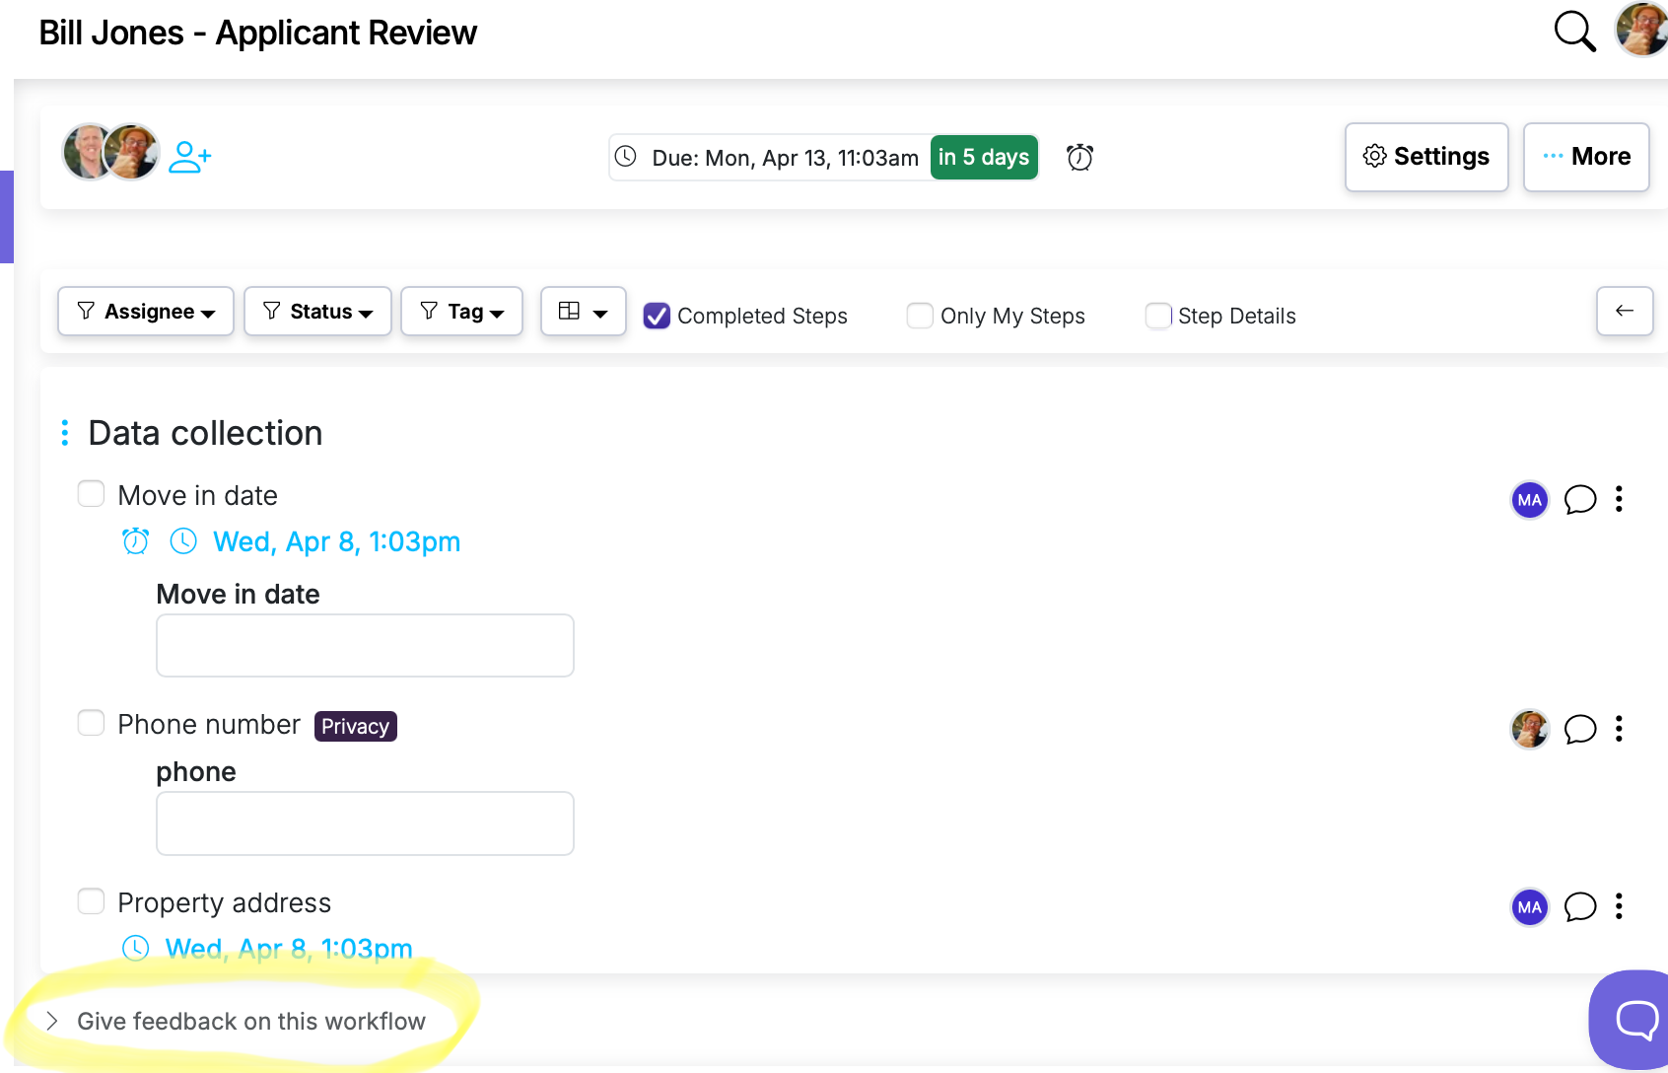Click inside the phone input field
1668x1073 pixels.
point(364,823)
